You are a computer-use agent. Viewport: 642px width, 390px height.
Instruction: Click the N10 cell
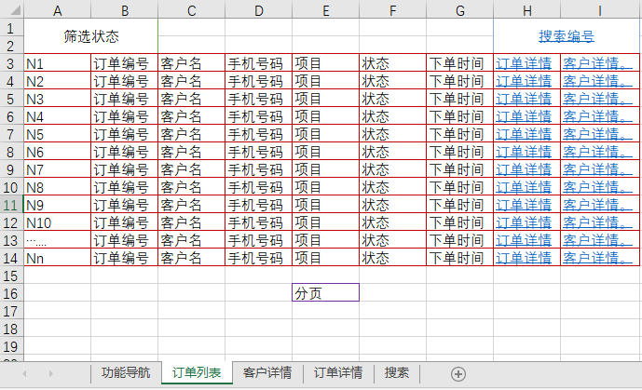tap(57, 222)
